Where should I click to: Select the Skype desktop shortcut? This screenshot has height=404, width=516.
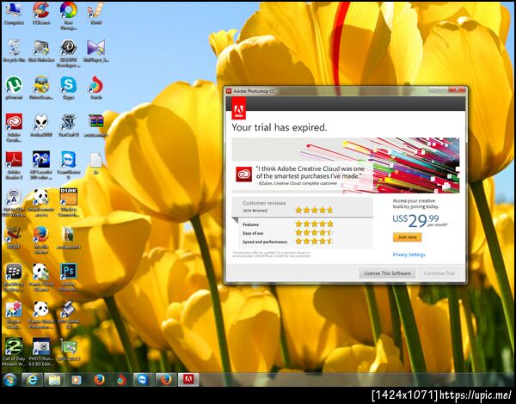[x=69, y=89]
